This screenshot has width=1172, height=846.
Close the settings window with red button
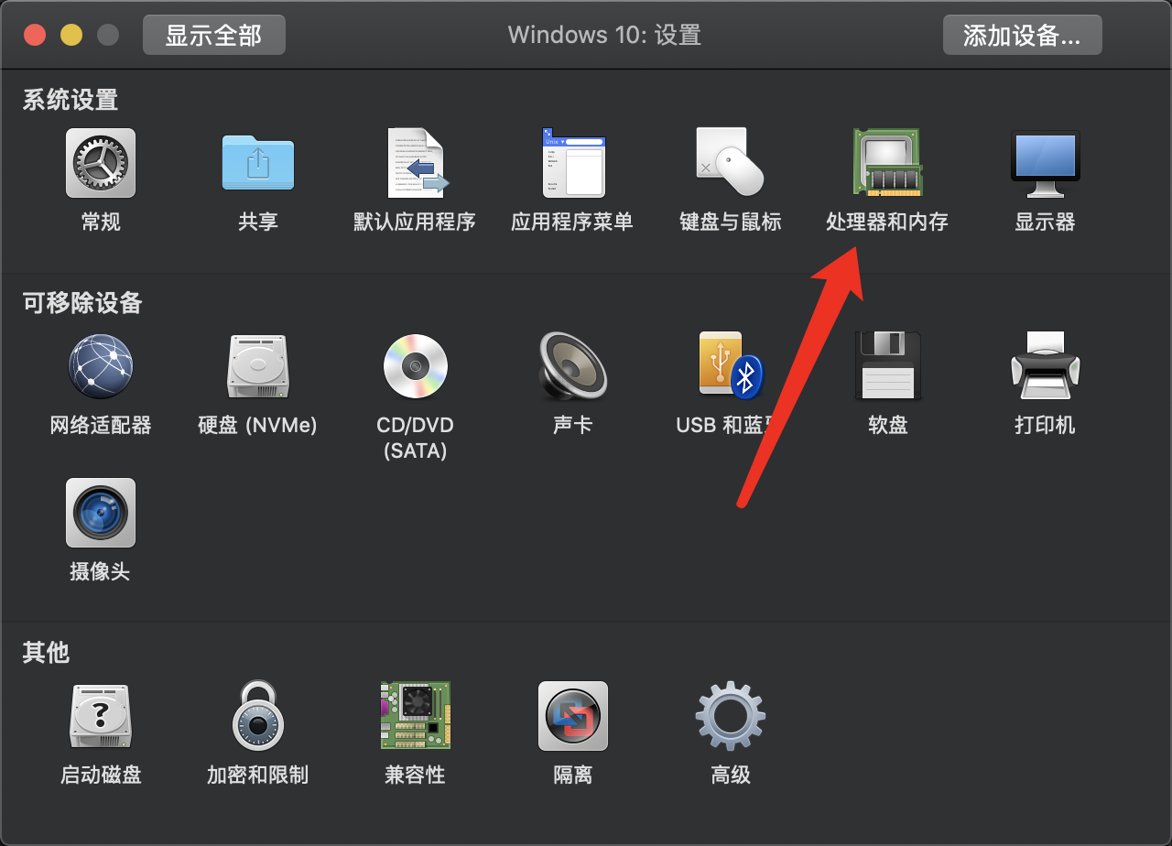coord(35,36)
